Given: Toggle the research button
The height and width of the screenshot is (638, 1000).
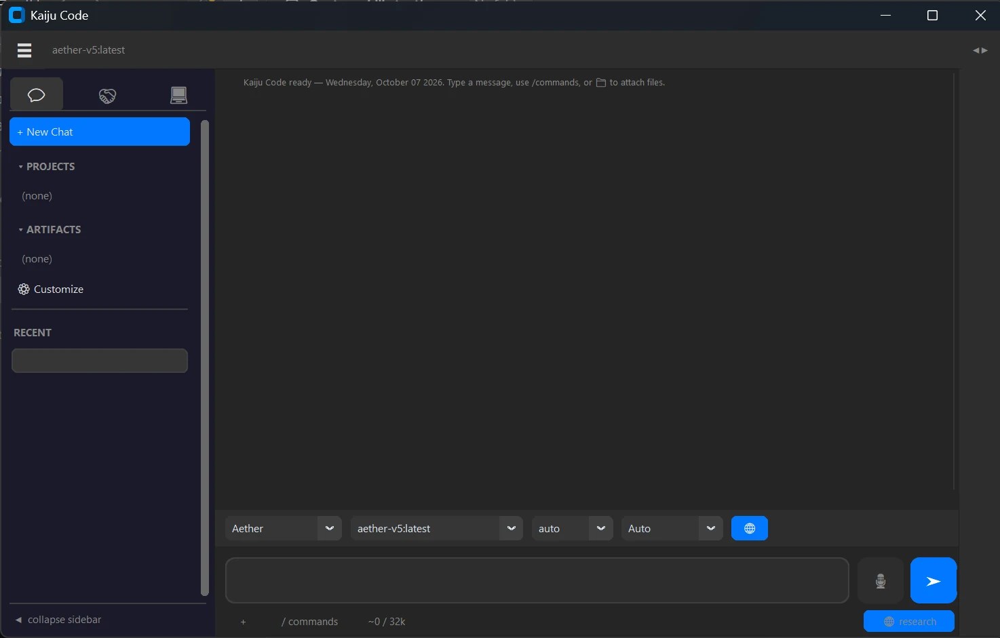Looking at the screenshot, I should pos(909,621).
